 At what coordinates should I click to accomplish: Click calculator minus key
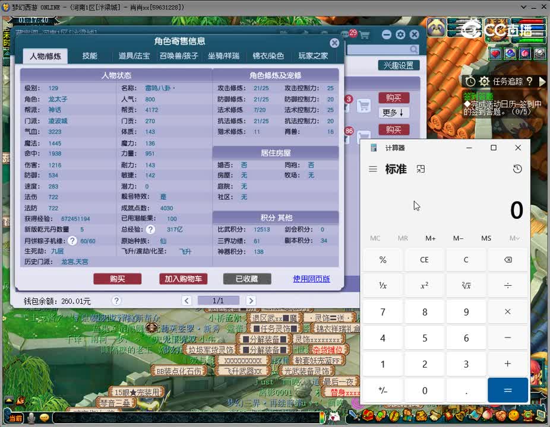click(508, 337)
